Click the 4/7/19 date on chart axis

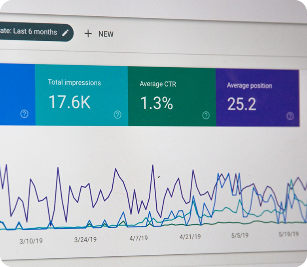[x=138, y=238]
